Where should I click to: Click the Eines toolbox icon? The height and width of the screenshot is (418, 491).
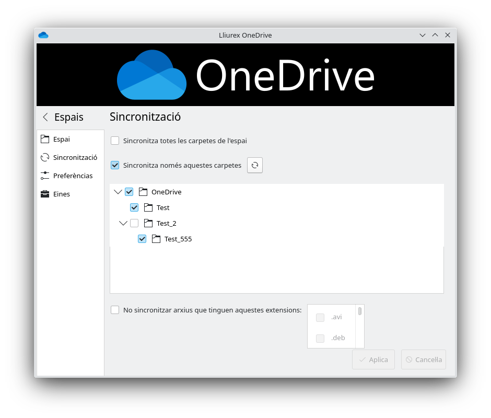click(45, 194)
